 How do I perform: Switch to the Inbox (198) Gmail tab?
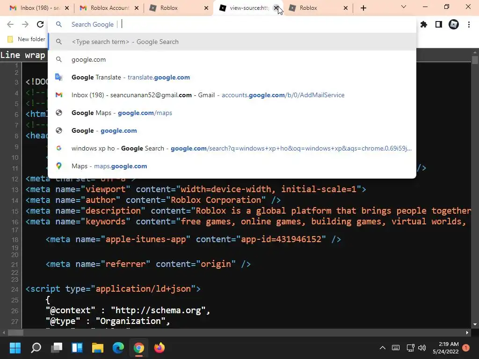34,8
